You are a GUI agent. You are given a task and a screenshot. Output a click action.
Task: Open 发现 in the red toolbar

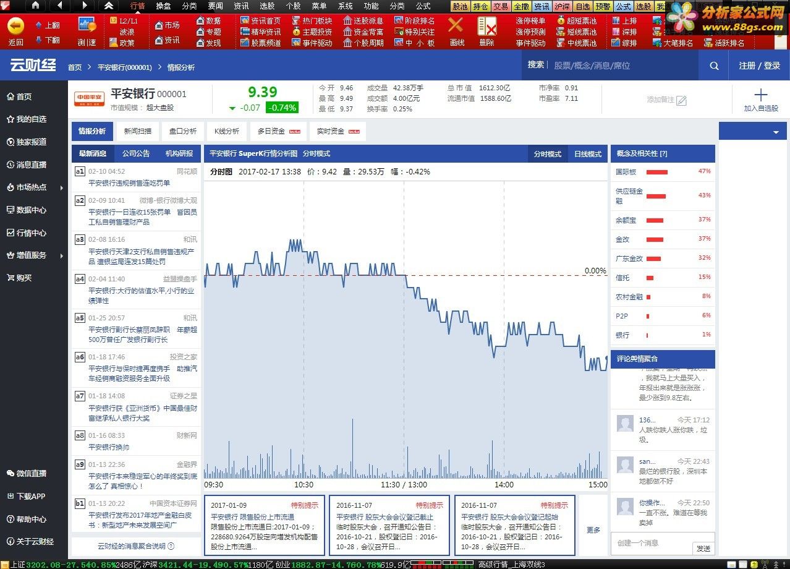coord(209,43)
